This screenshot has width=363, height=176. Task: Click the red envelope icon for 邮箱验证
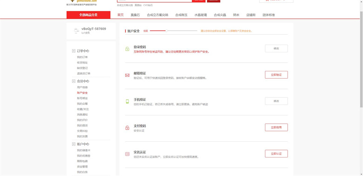tap(128, 75)
